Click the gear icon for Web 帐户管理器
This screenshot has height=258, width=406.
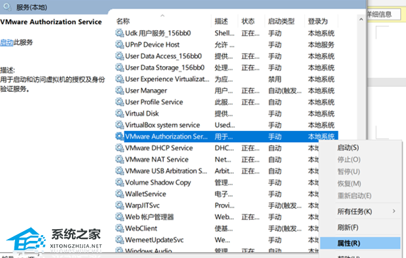pyautogui.click(x=119, y=217)
